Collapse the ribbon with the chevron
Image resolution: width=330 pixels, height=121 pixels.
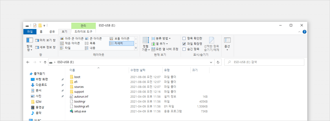(299, 32)
